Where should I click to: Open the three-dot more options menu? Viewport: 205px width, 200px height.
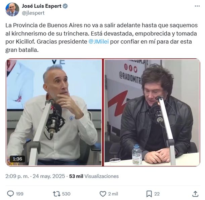[x=197, y=6]
